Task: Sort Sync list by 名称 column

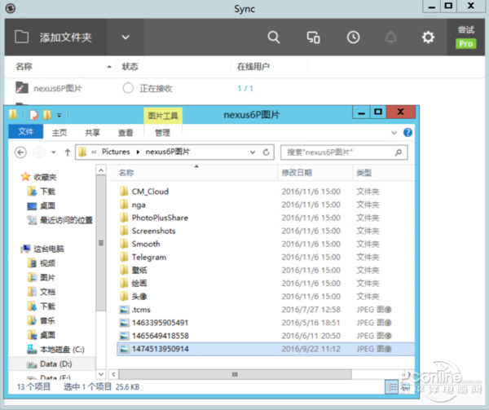Action: click(24, 66)
